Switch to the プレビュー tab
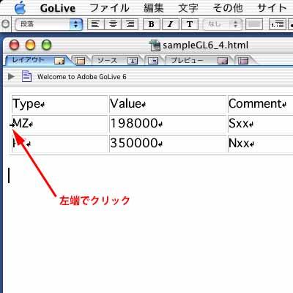Screen dimensions: 293x293 [199, 60]
